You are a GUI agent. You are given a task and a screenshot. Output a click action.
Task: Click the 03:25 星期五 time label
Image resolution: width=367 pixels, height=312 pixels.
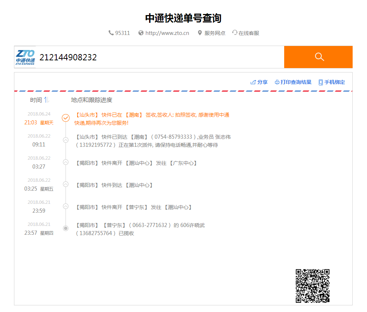coord(39,189)
